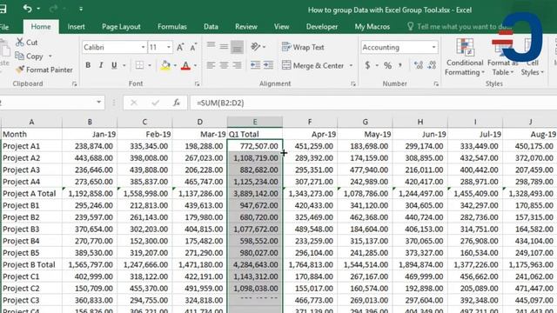Click Increase Font Size icon
The image size is (557, 313).
click(x=180, y=47)
